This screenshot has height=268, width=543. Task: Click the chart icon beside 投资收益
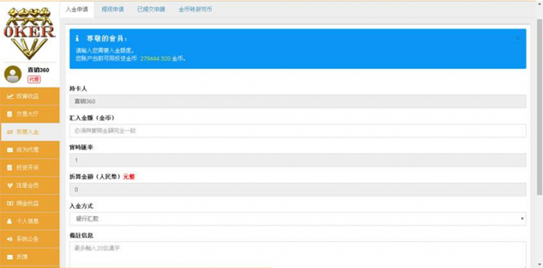10,96
